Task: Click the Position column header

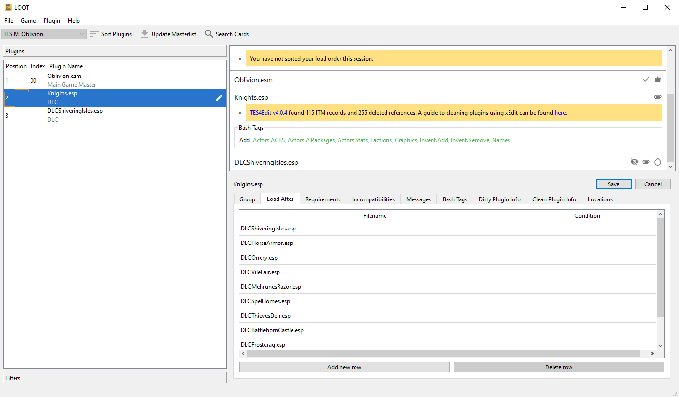Action: (16, 66)
